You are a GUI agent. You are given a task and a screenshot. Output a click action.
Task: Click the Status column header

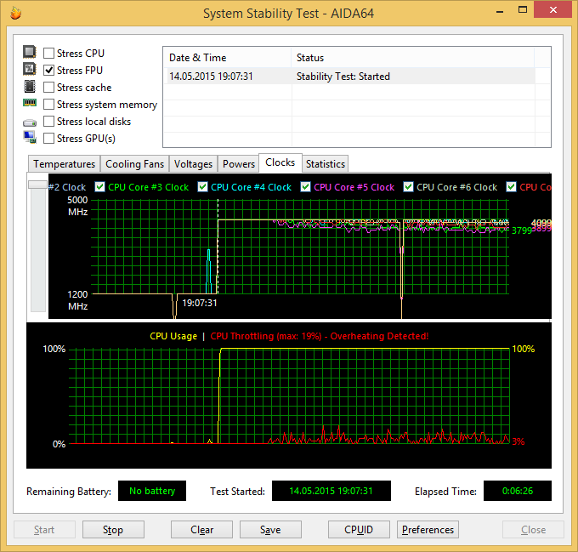[x=413, y=58]
